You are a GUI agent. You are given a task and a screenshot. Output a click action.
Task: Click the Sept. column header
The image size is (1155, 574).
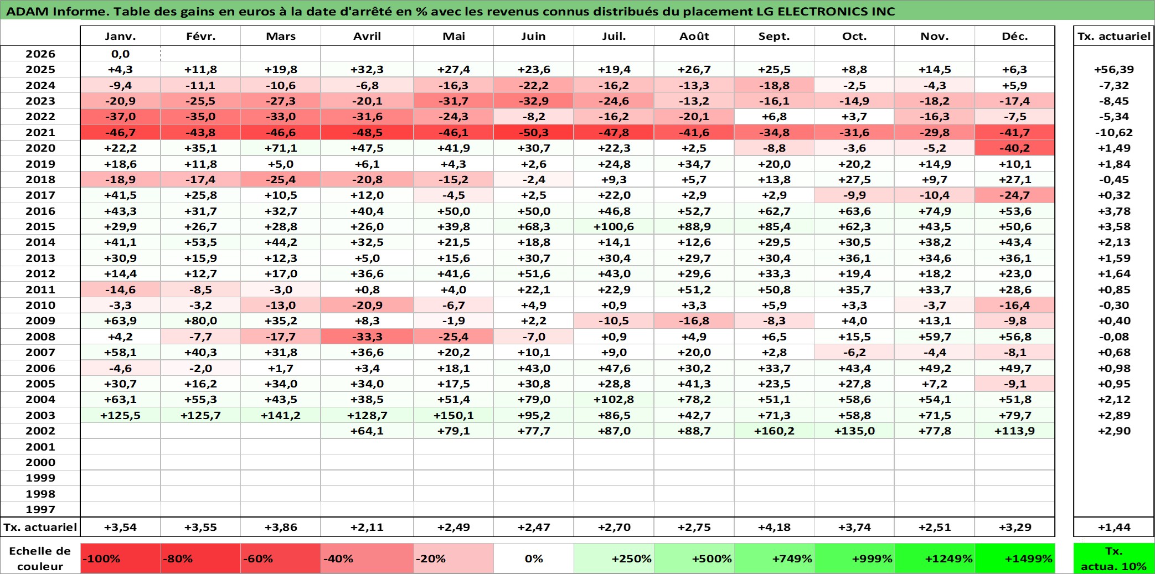(774, 36)
